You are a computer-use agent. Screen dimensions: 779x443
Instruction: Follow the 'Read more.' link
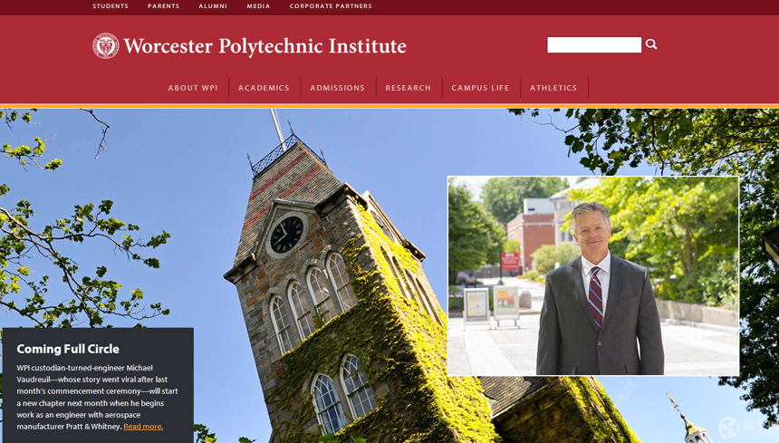tap(143, 427)
